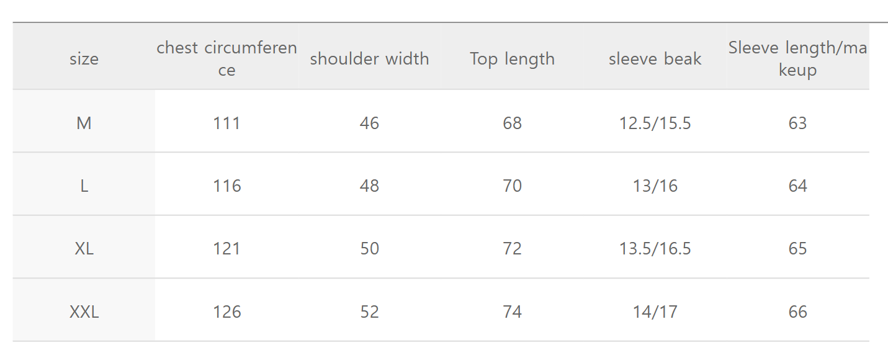Screen dimensions: 888x350
Task: Click the sleeve beak value 12.5/15.5
Action: 655,123
